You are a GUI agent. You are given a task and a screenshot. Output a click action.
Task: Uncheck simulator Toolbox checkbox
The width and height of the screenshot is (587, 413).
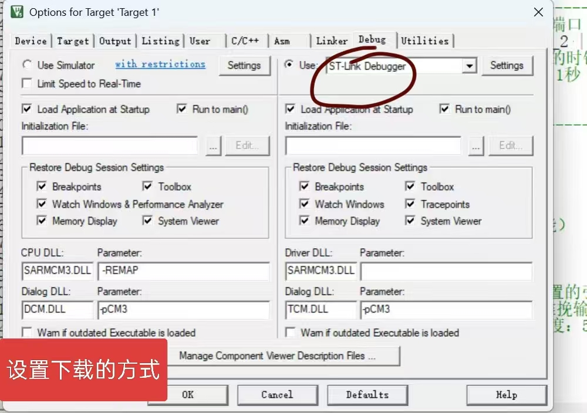click(x=147, y=186)
